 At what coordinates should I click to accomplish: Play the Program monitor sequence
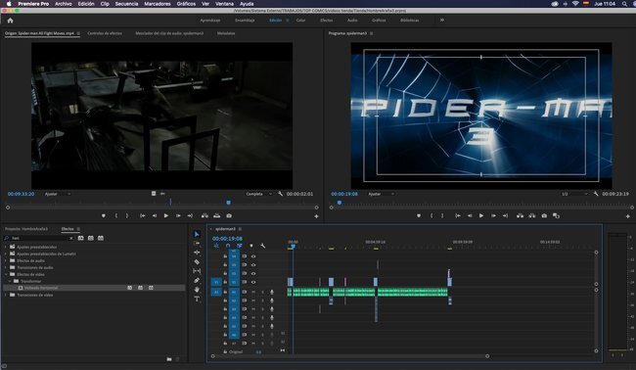tap(481, 215)
